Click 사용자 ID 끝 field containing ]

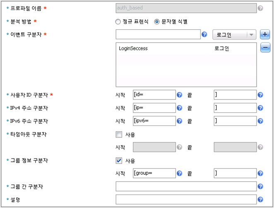235,95
